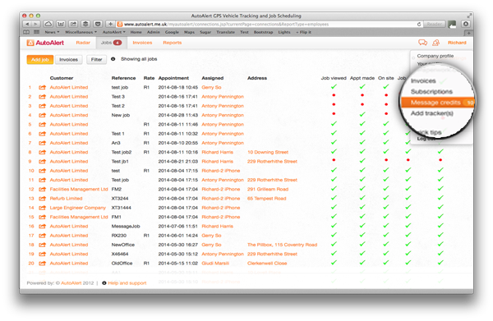Click the info icon beside Help and support
This screenshot has width=493, height=321.
[x=104, y=283]
